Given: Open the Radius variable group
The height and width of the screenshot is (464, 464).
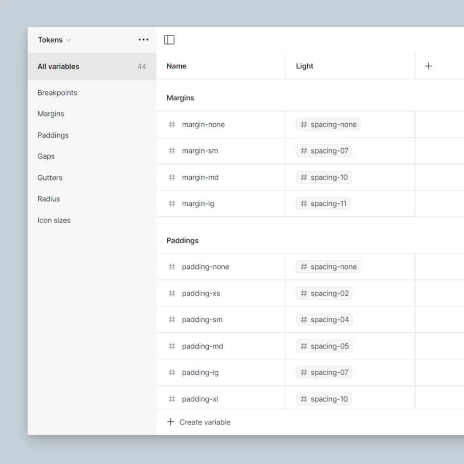Looking at the screenshot, I should click(x=48, y=198).
